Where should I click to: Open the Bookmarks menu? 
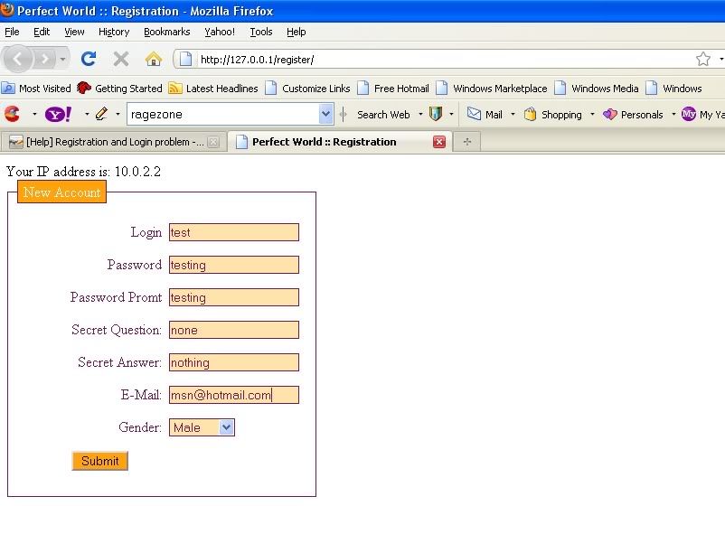click(166, 32)
